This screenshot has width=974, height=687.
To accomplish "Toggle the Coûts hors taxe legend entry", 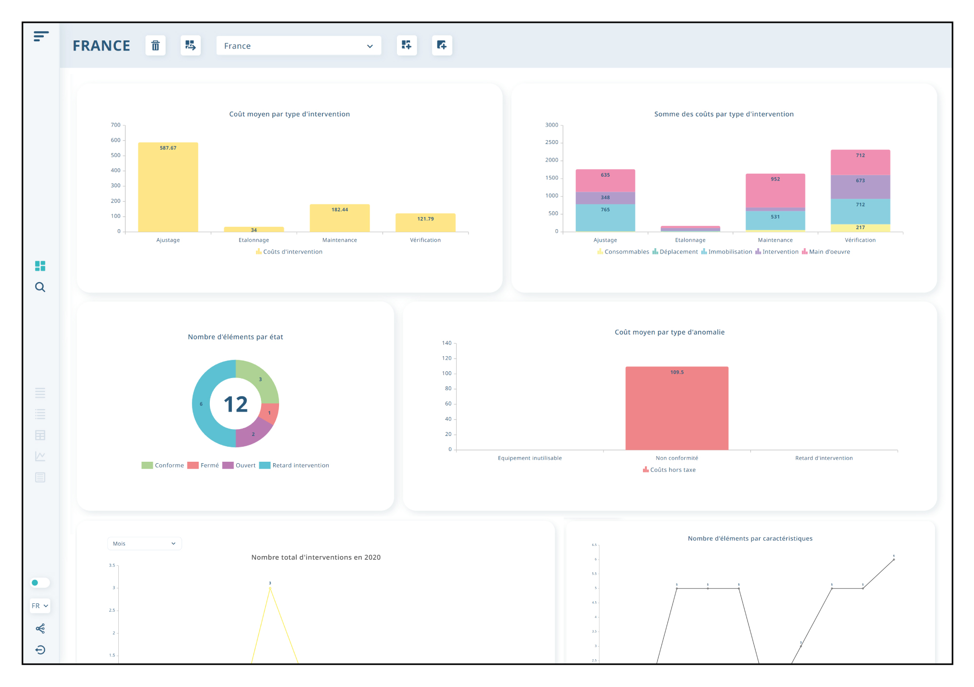I will tap(669, 470).
